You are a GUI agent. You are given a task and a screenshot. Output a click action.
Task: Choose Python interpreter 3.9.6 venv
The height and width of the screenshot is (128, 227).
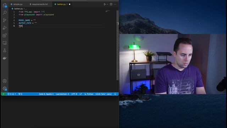click(x=104, y=94)
